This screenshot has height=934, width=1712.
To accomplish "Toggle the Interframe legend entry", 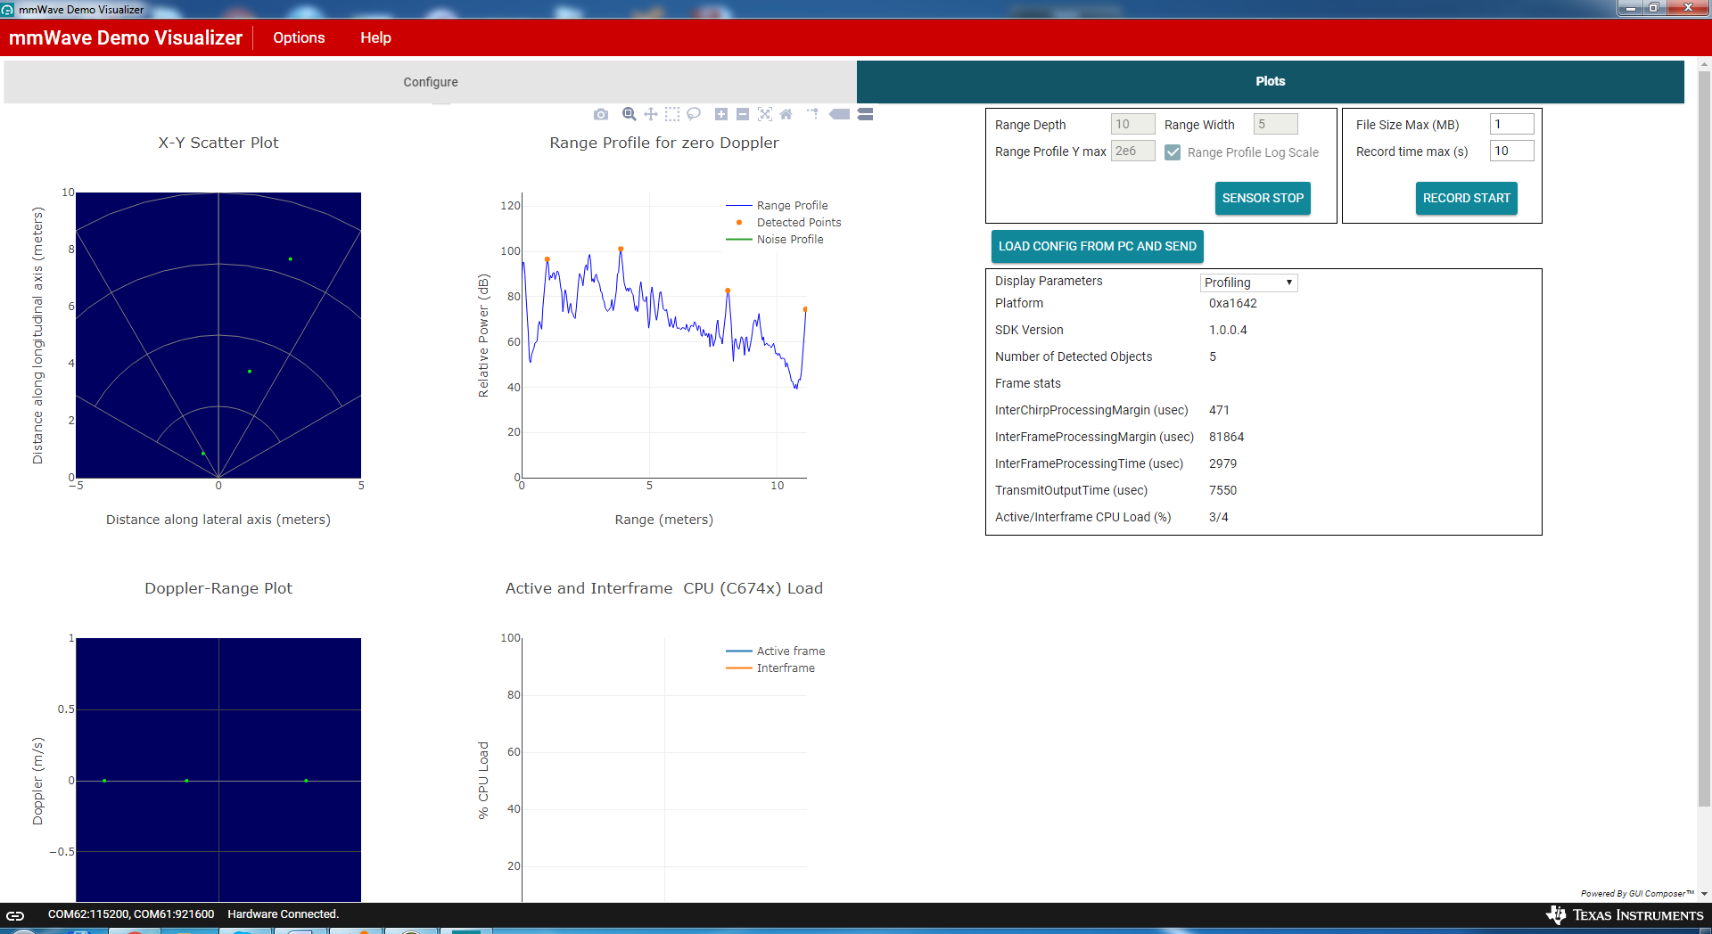I will 771,668.
